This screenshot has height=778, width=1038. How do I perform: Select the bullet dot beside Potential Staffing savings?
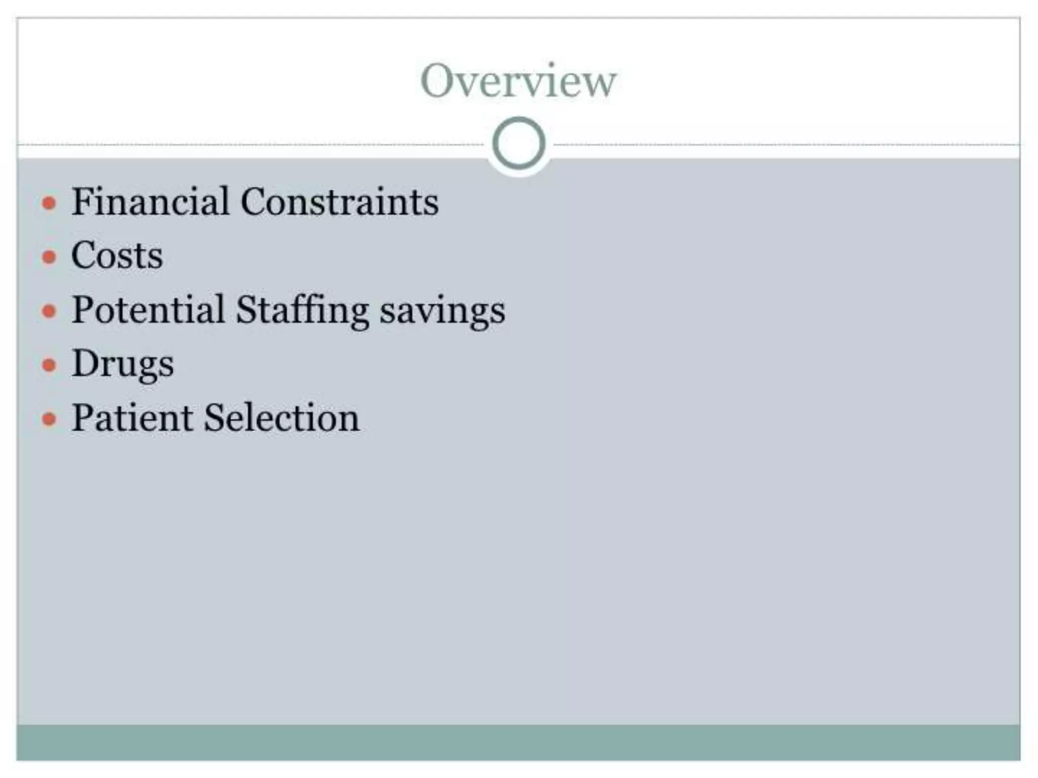49,311
